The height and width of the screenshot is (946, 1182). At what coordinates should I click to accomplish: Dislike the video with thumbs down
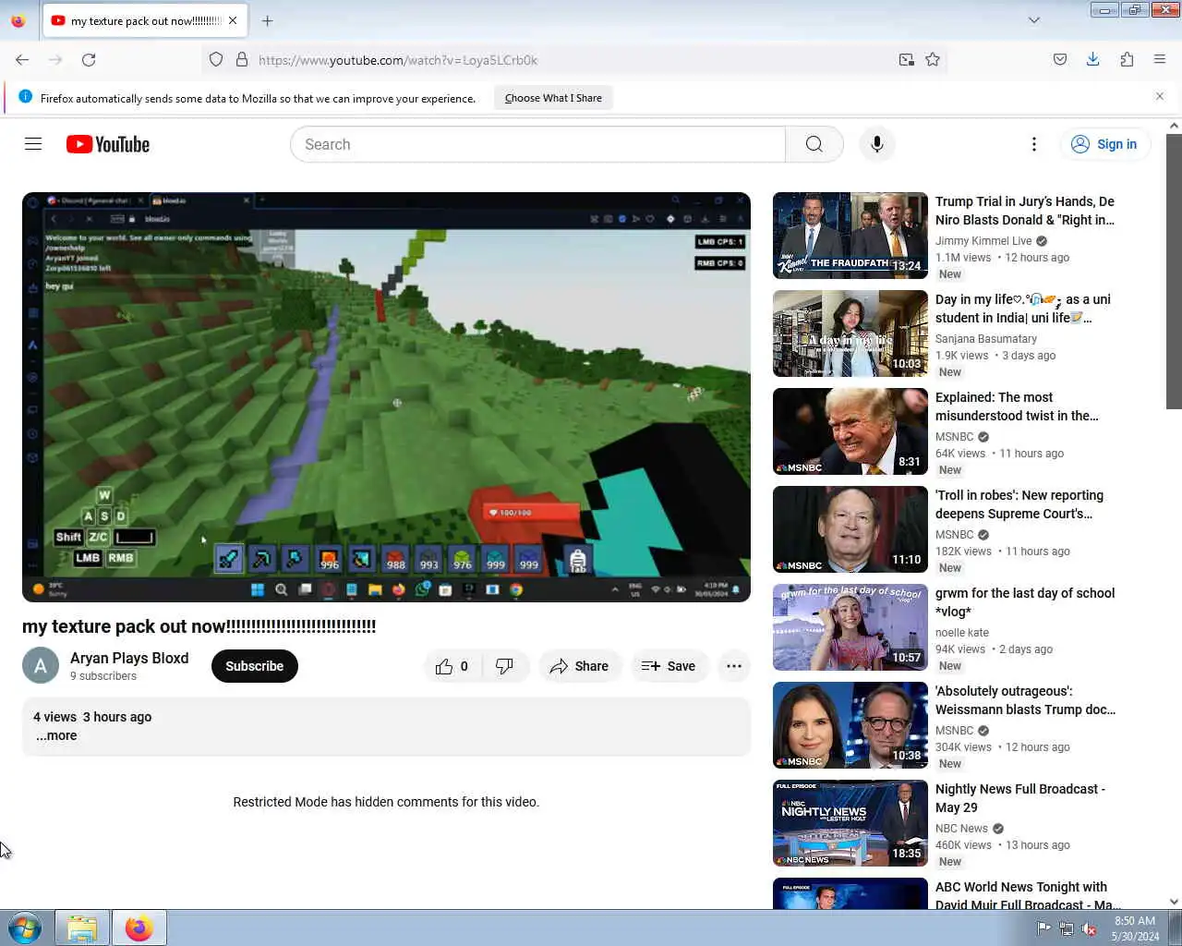pyautogui.click(x=504, y=666)
